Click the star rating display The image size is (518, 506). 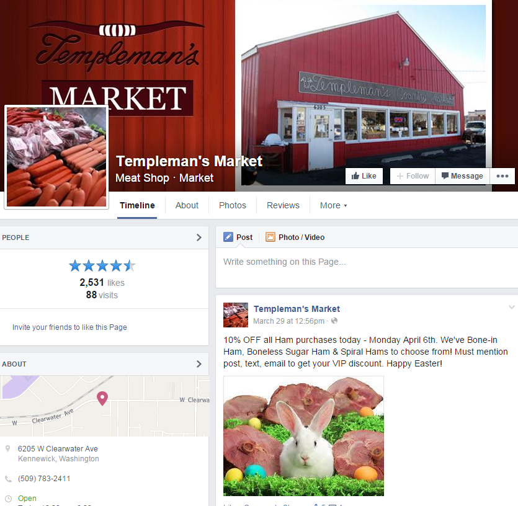102,265
